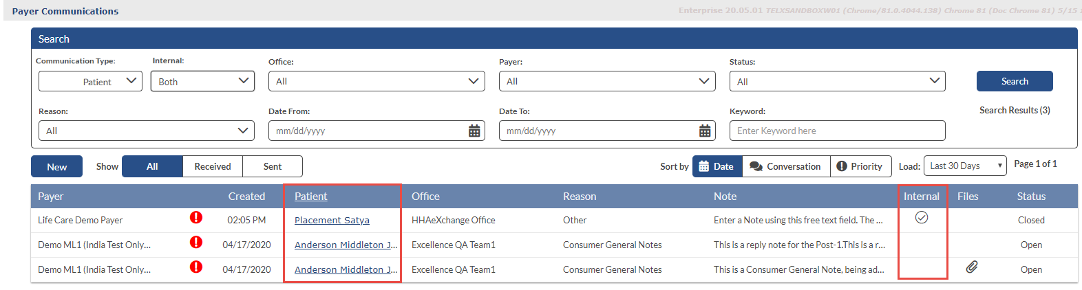
Task: Click Note column header
Action: coord(725,196)
